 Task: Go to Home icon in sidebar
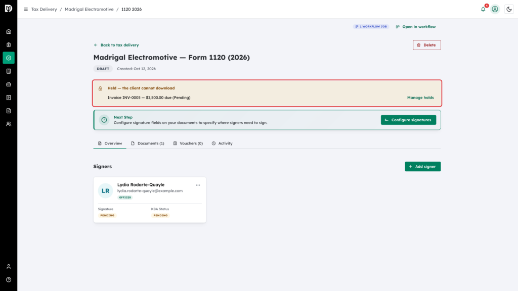[x=9, y=32]
